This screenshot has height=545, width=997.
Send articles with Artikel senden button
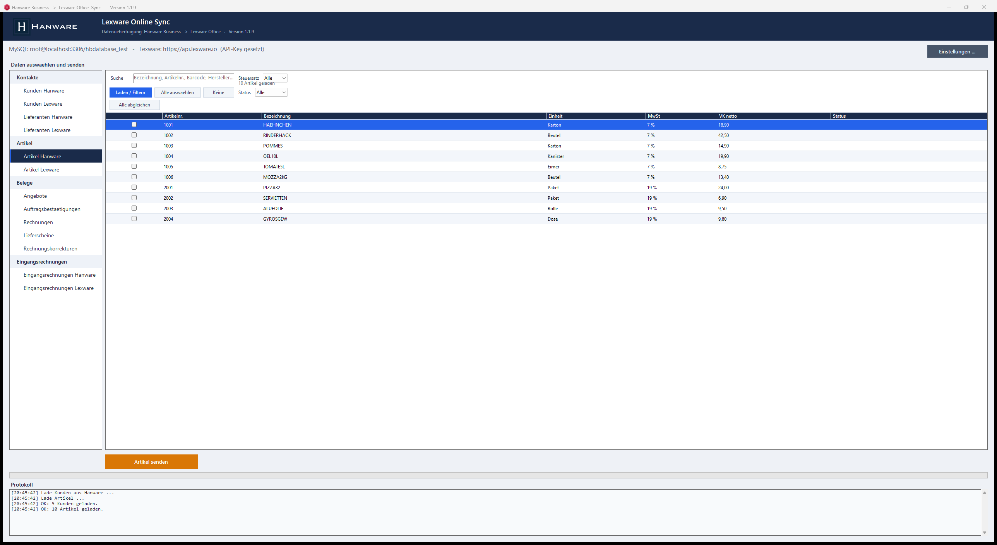click(152, 462)
